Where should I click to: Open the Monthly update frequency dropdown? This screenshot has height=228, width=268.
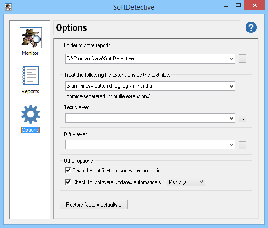186,182
